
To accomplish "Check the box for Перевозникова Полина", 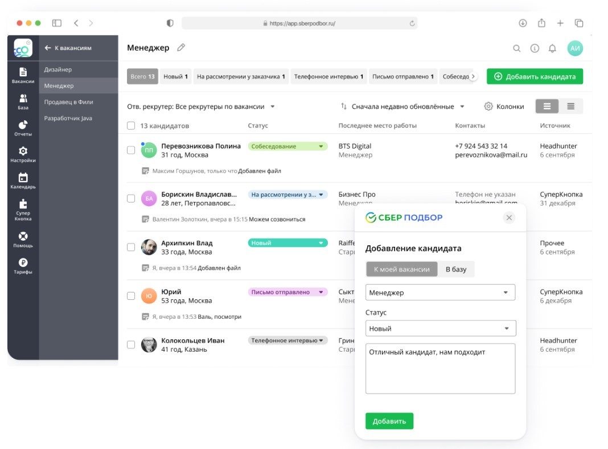I will (131, 150).
